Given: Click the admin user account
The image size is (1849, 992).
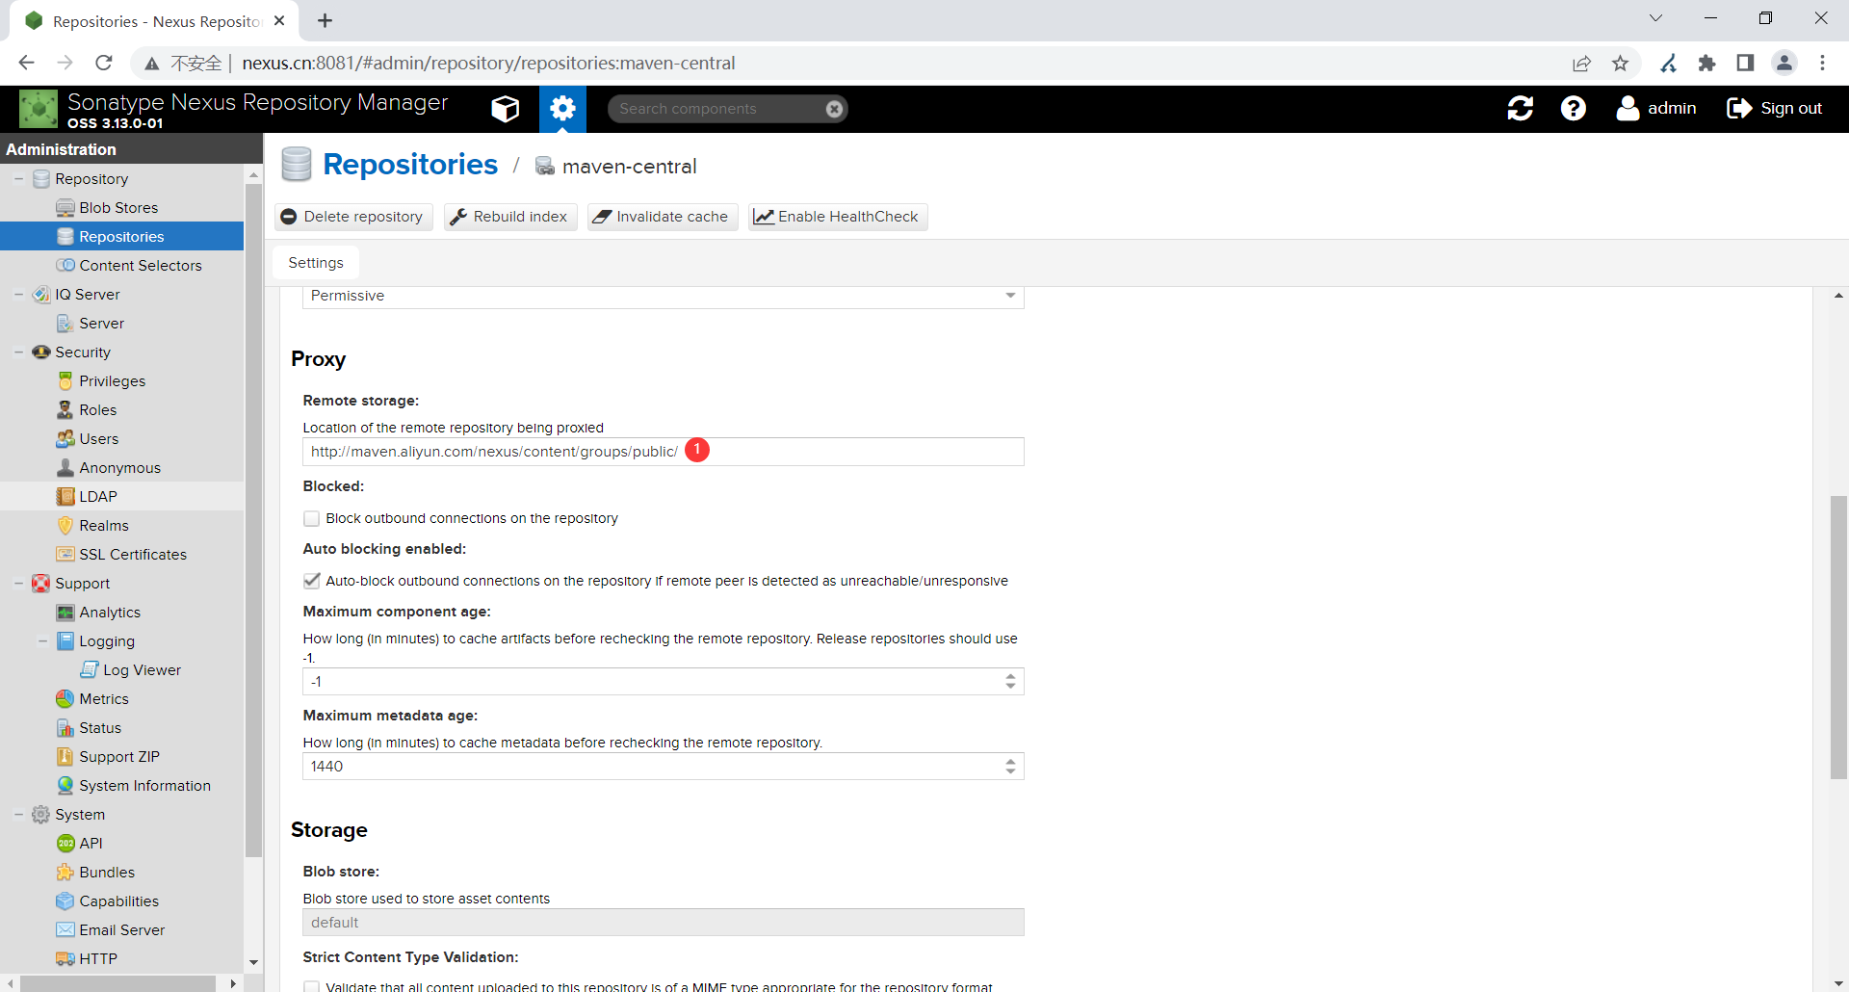Looking at the screenshot, I should tap(1656, 109).
